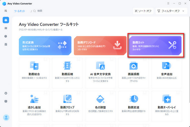This screenshot has width=190, height=127.
Task: Bookmark the 画面録画 tool
Action: pyautogui.click(x=145, y=59)
